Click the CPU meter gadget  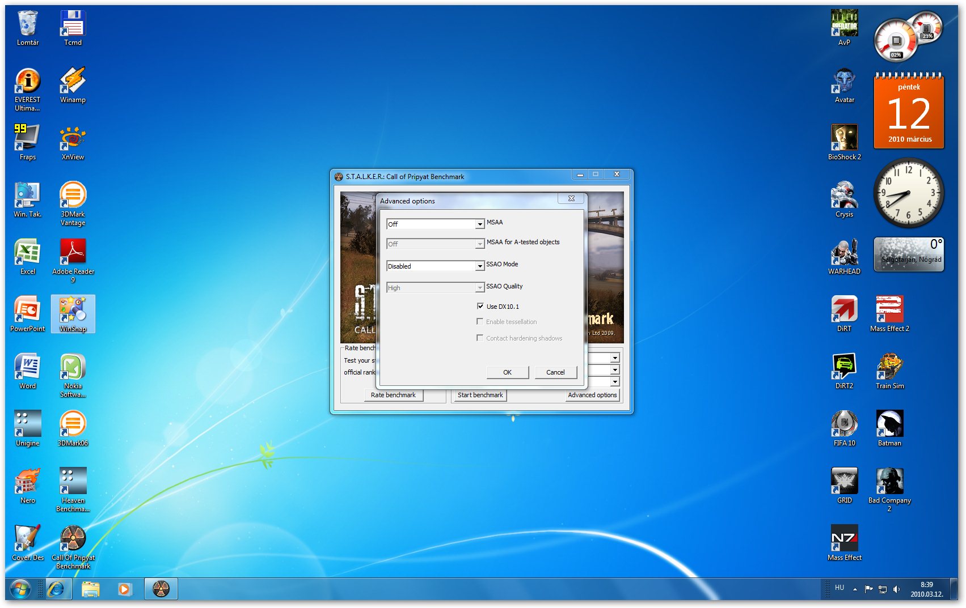[908, 36]
